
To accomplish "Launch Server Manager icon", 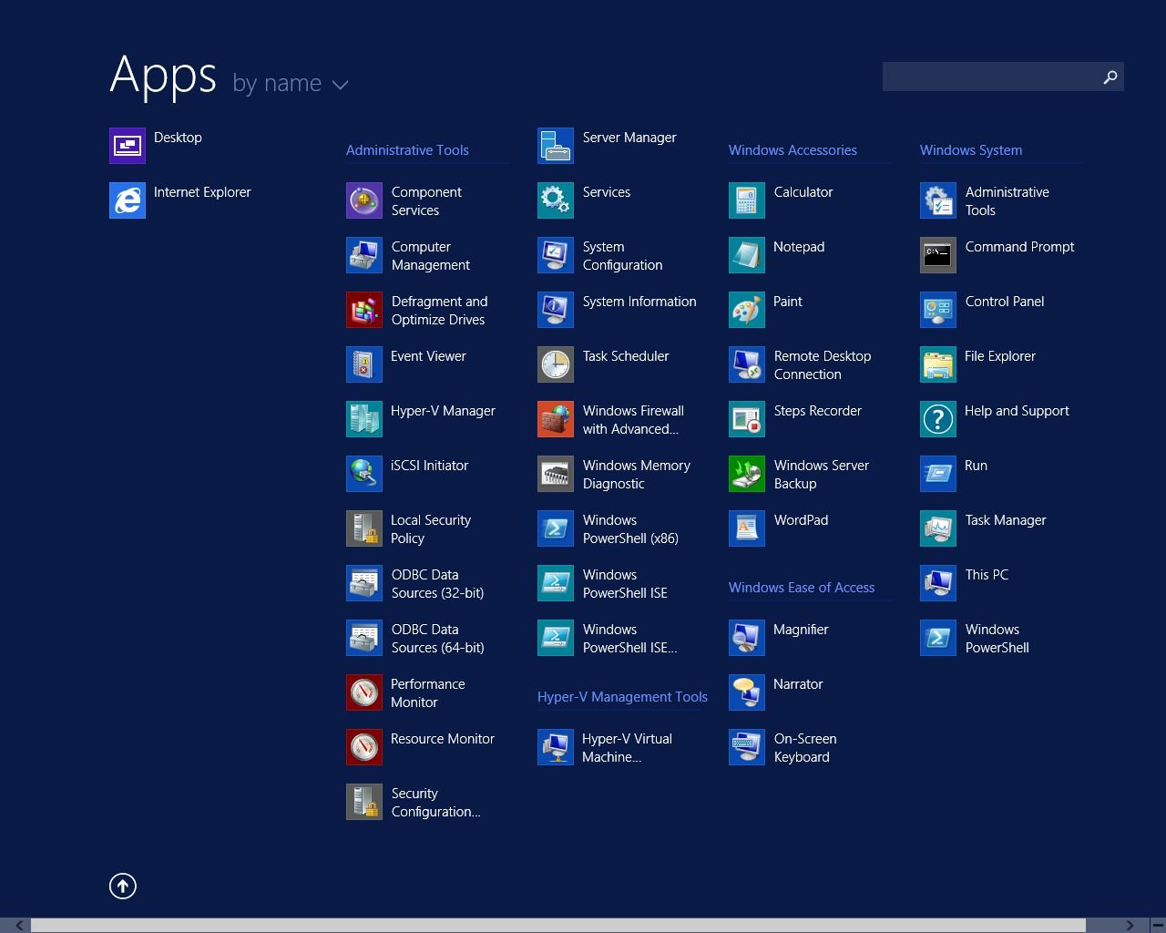I will (x=556, y=146).
